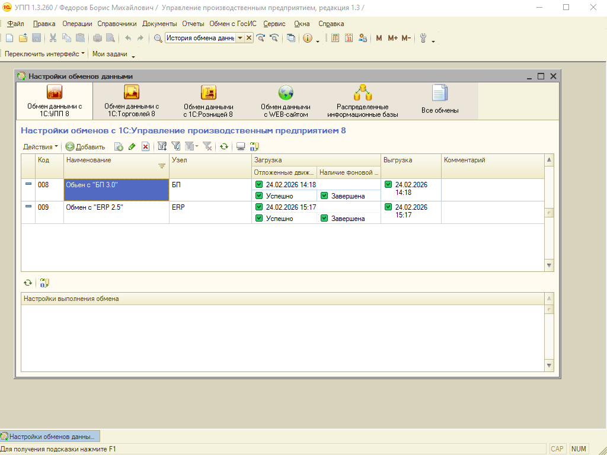Click Настройки обменов данны... taskbar button
The height and width of the screenshot is (455, 607).
[50, 437]
